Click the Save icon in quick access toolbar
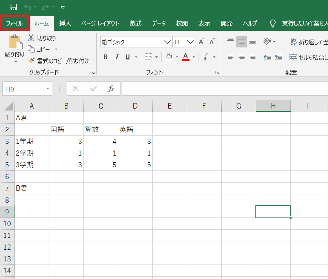Image resolution: width=328 pixels, height=279 pixels. click(14, 7)
